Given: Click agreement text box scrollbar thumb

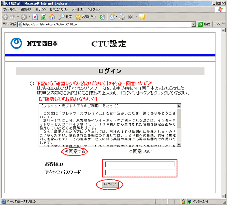Looking at the screenshot, I should pos(179,118).
